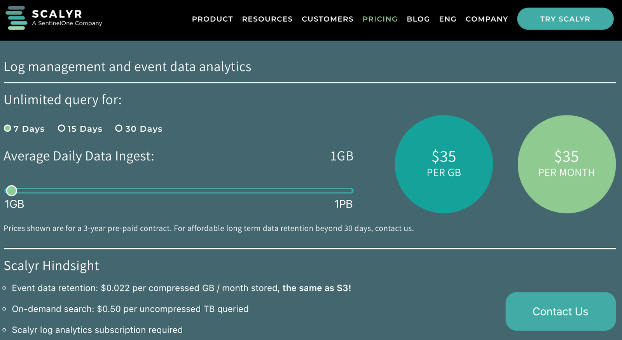Click 'A SentinelOne Company' tagline
Screen dimensions: 622x340
pos(67,23)
